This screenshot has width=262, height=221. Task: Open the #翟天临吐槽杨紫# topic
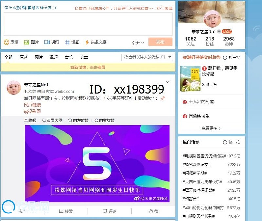(198, 190)
